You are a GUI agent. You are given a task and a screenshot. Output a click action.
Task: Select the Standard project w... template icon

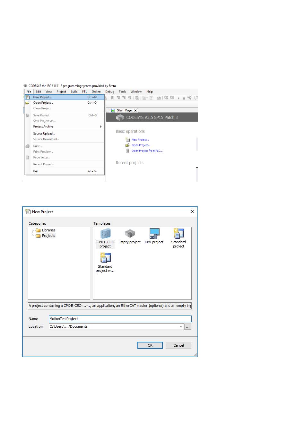coord(105,258)
